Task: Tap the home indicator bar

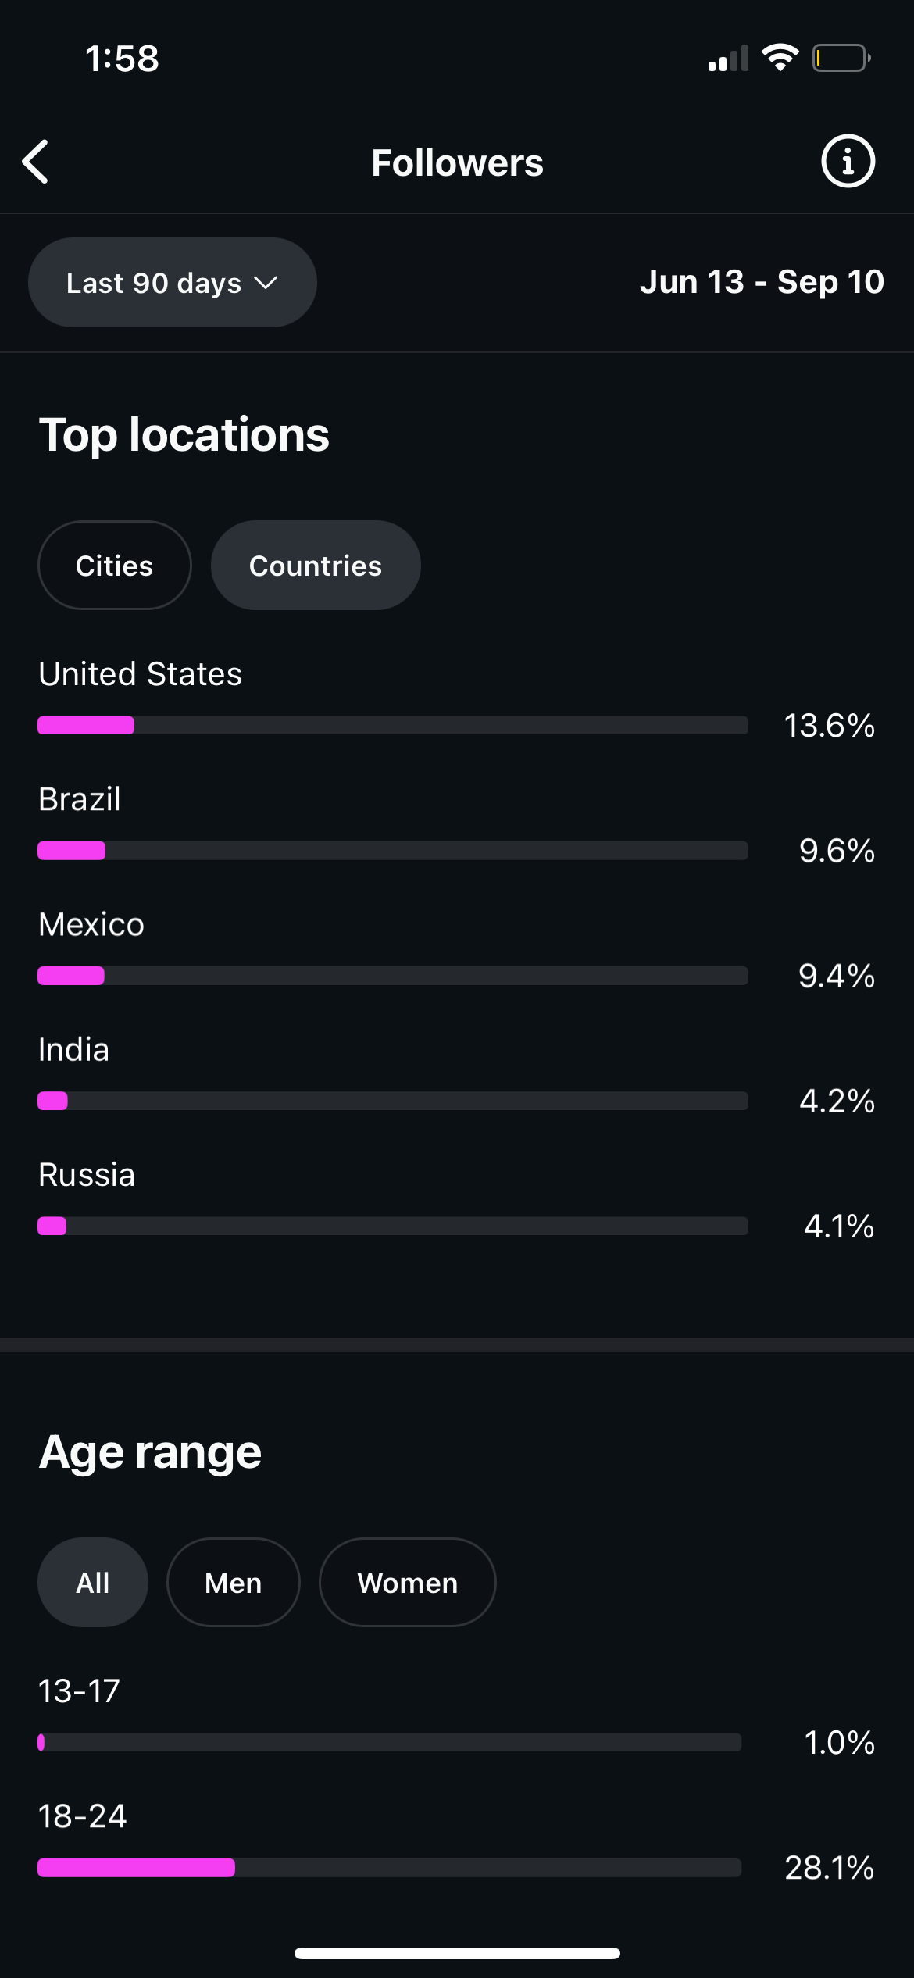Action: 457,1953
